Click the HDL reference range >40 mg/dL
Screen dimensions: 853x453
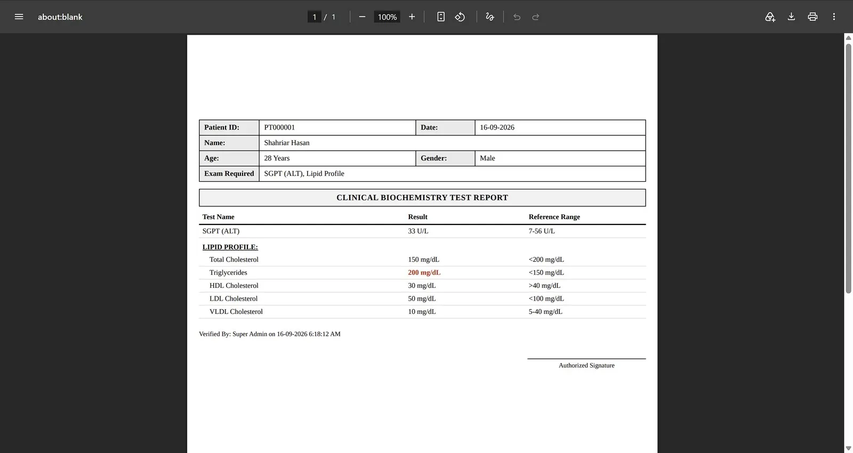point(544,286)
